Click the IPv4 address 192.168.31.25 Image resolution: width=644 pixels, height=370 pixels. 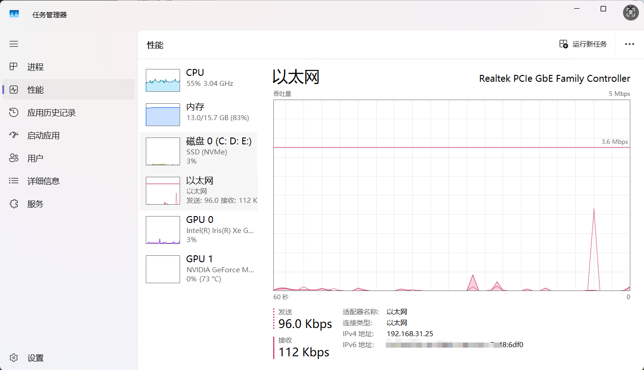coord(410,334)
